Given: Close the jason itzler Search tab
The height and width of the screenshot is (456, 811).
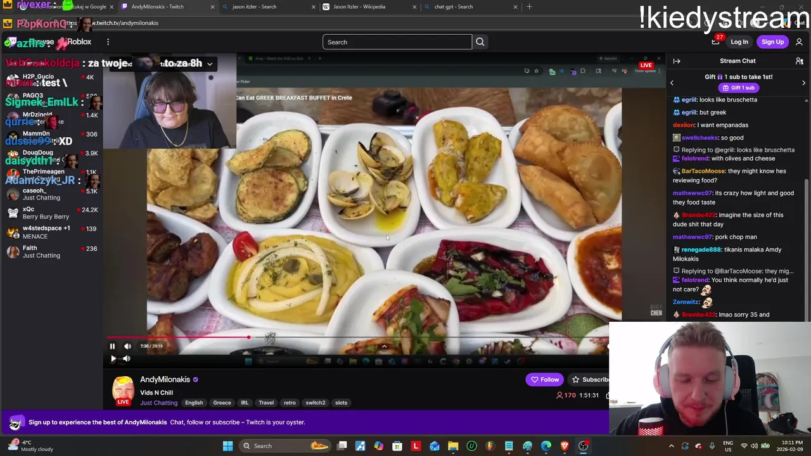Looking at the screenshot, I should [x=313, y=7].
